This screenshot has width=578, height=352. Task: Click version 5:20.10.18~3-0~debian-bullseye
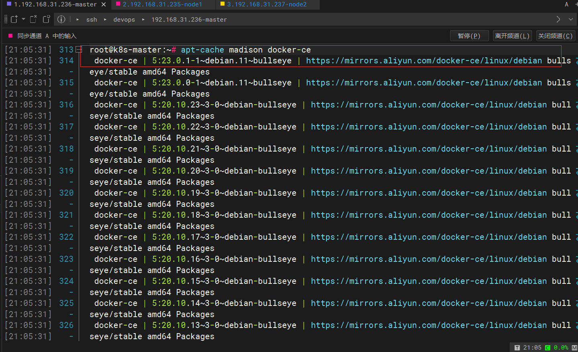224,215
